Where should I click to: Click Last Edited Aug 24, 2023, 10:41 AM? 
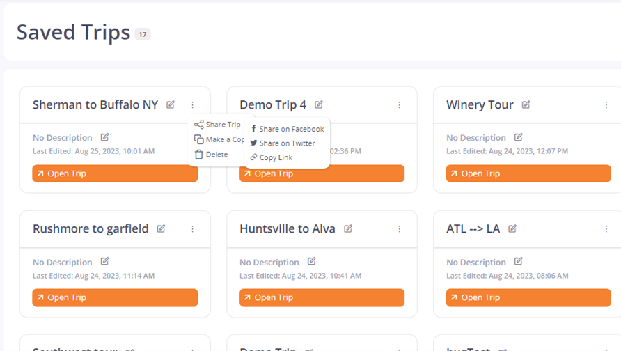coord(301,276)
